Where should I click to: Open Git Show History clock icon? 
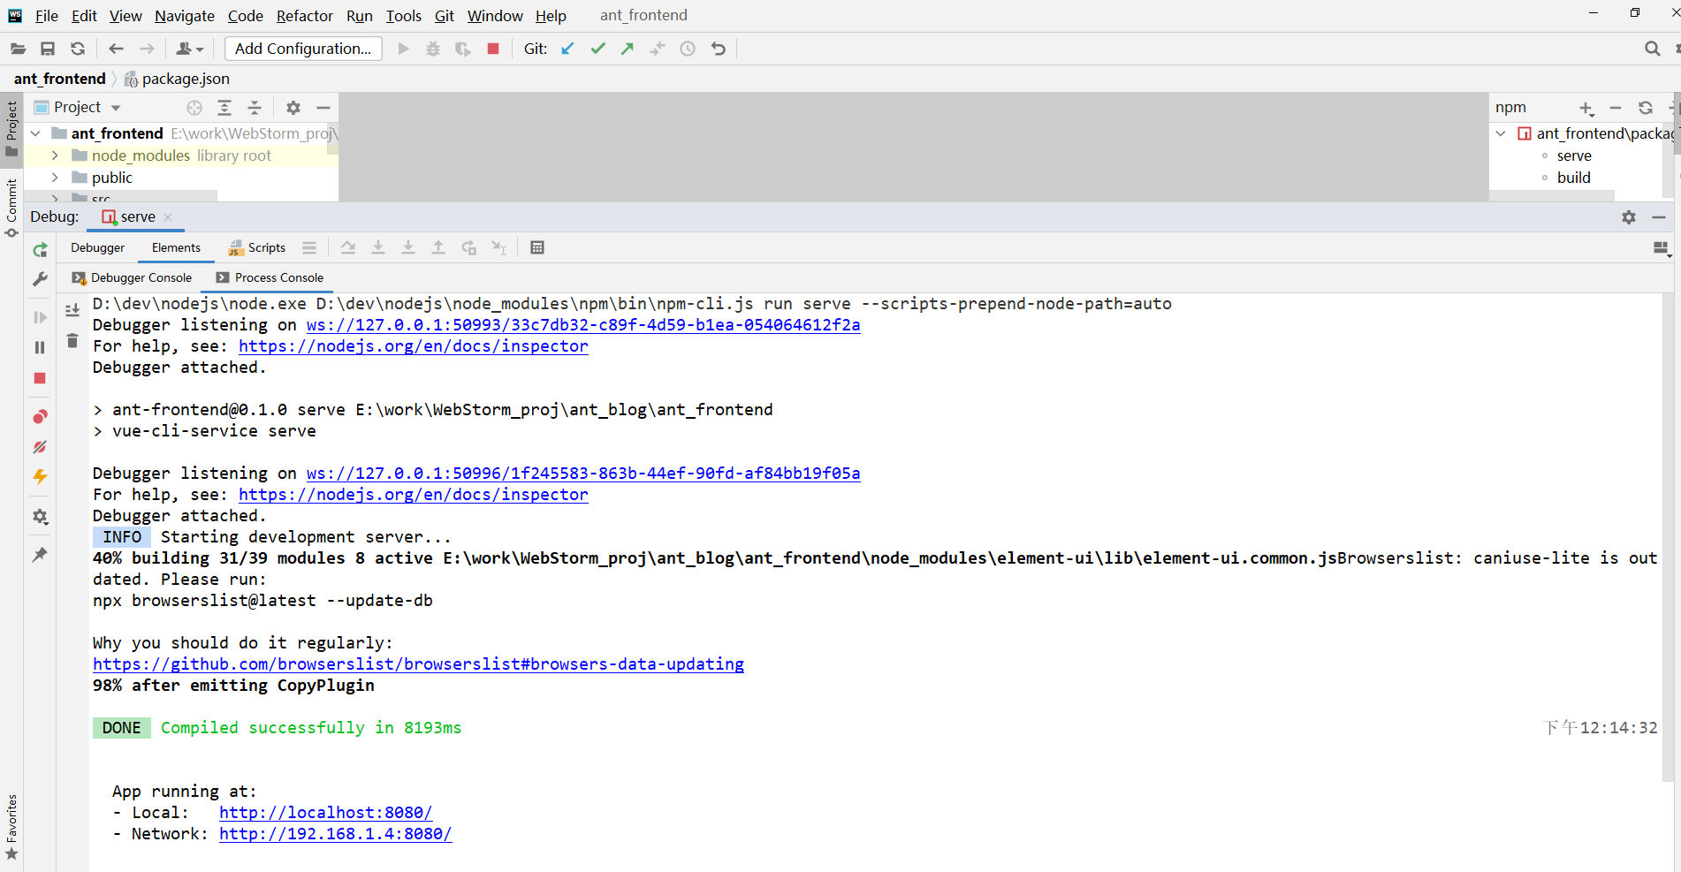pyautogui.click(x=688, y=49)
